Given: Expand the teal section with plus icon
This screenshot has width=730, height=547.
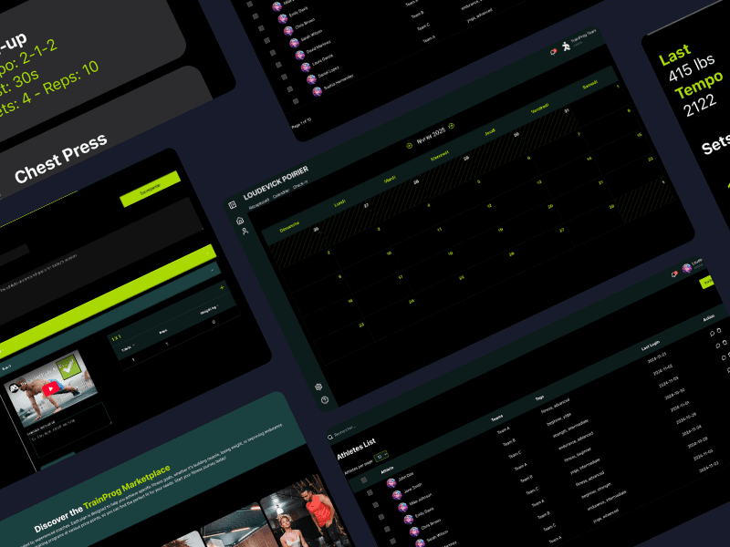Looking at the screenshot, I should [222, 287].
